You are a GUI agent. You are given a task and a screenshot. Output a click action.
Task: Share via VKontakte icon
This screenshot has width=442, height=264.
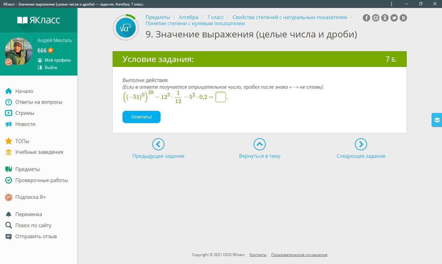point(403,18)
